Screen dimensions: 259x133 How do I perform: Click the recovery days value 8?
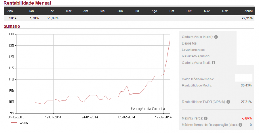(x=251, y=125)
